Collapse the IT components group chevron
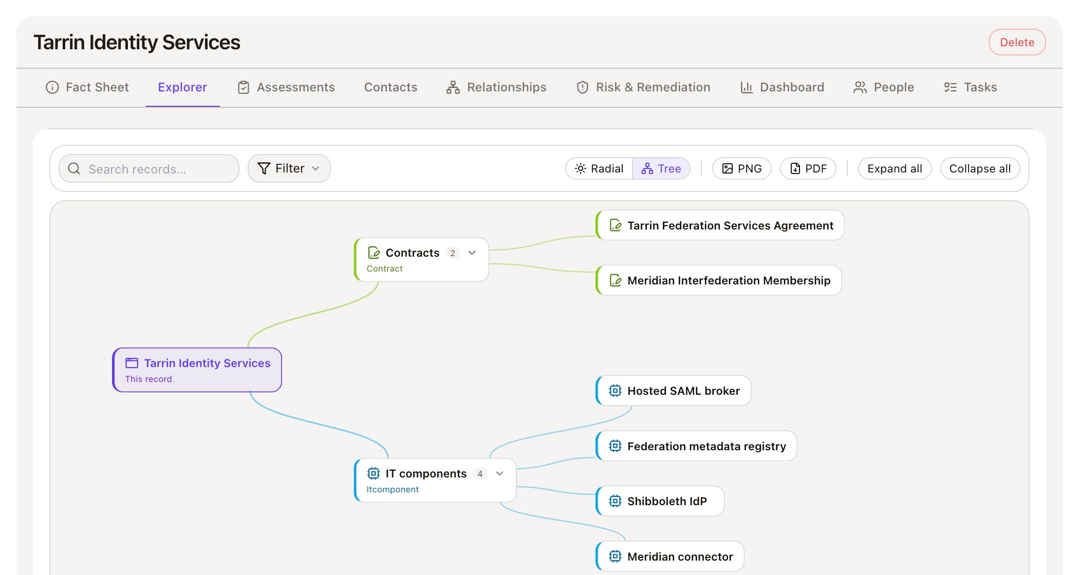1079x575 pixels. tap(499, 473)
